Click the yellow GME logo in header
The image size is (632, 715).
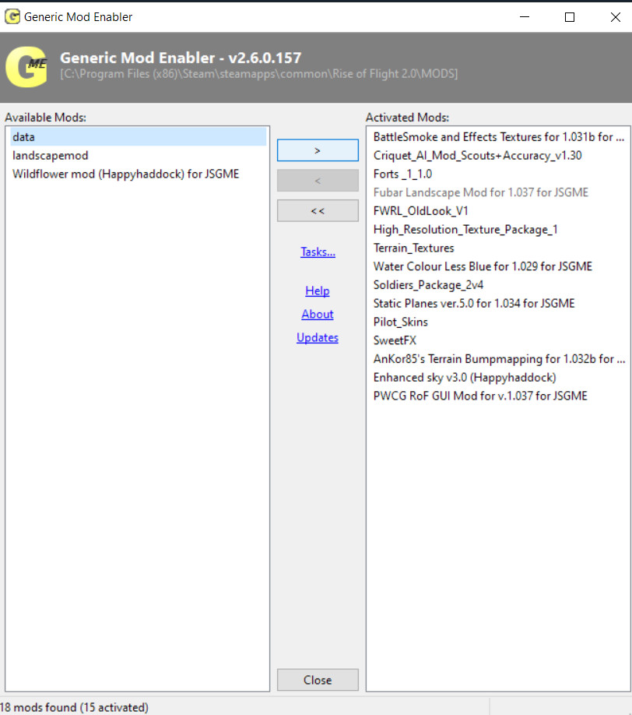(x=26, y=67)
